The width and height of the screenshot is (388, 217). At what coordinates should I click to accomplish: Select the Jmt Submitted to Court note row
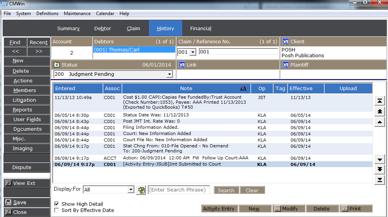point(172,164)
